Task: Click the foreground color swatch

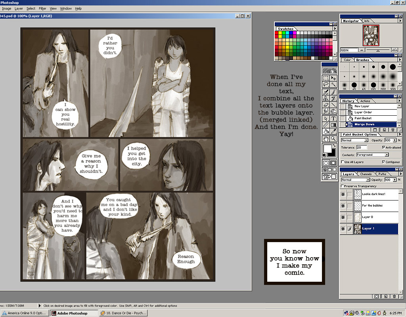Action: coord(327,149)
